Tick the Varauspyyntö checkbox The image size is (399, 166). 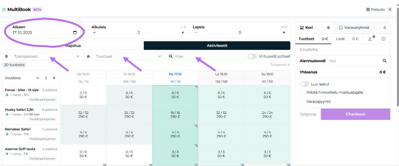coord(302,102)
